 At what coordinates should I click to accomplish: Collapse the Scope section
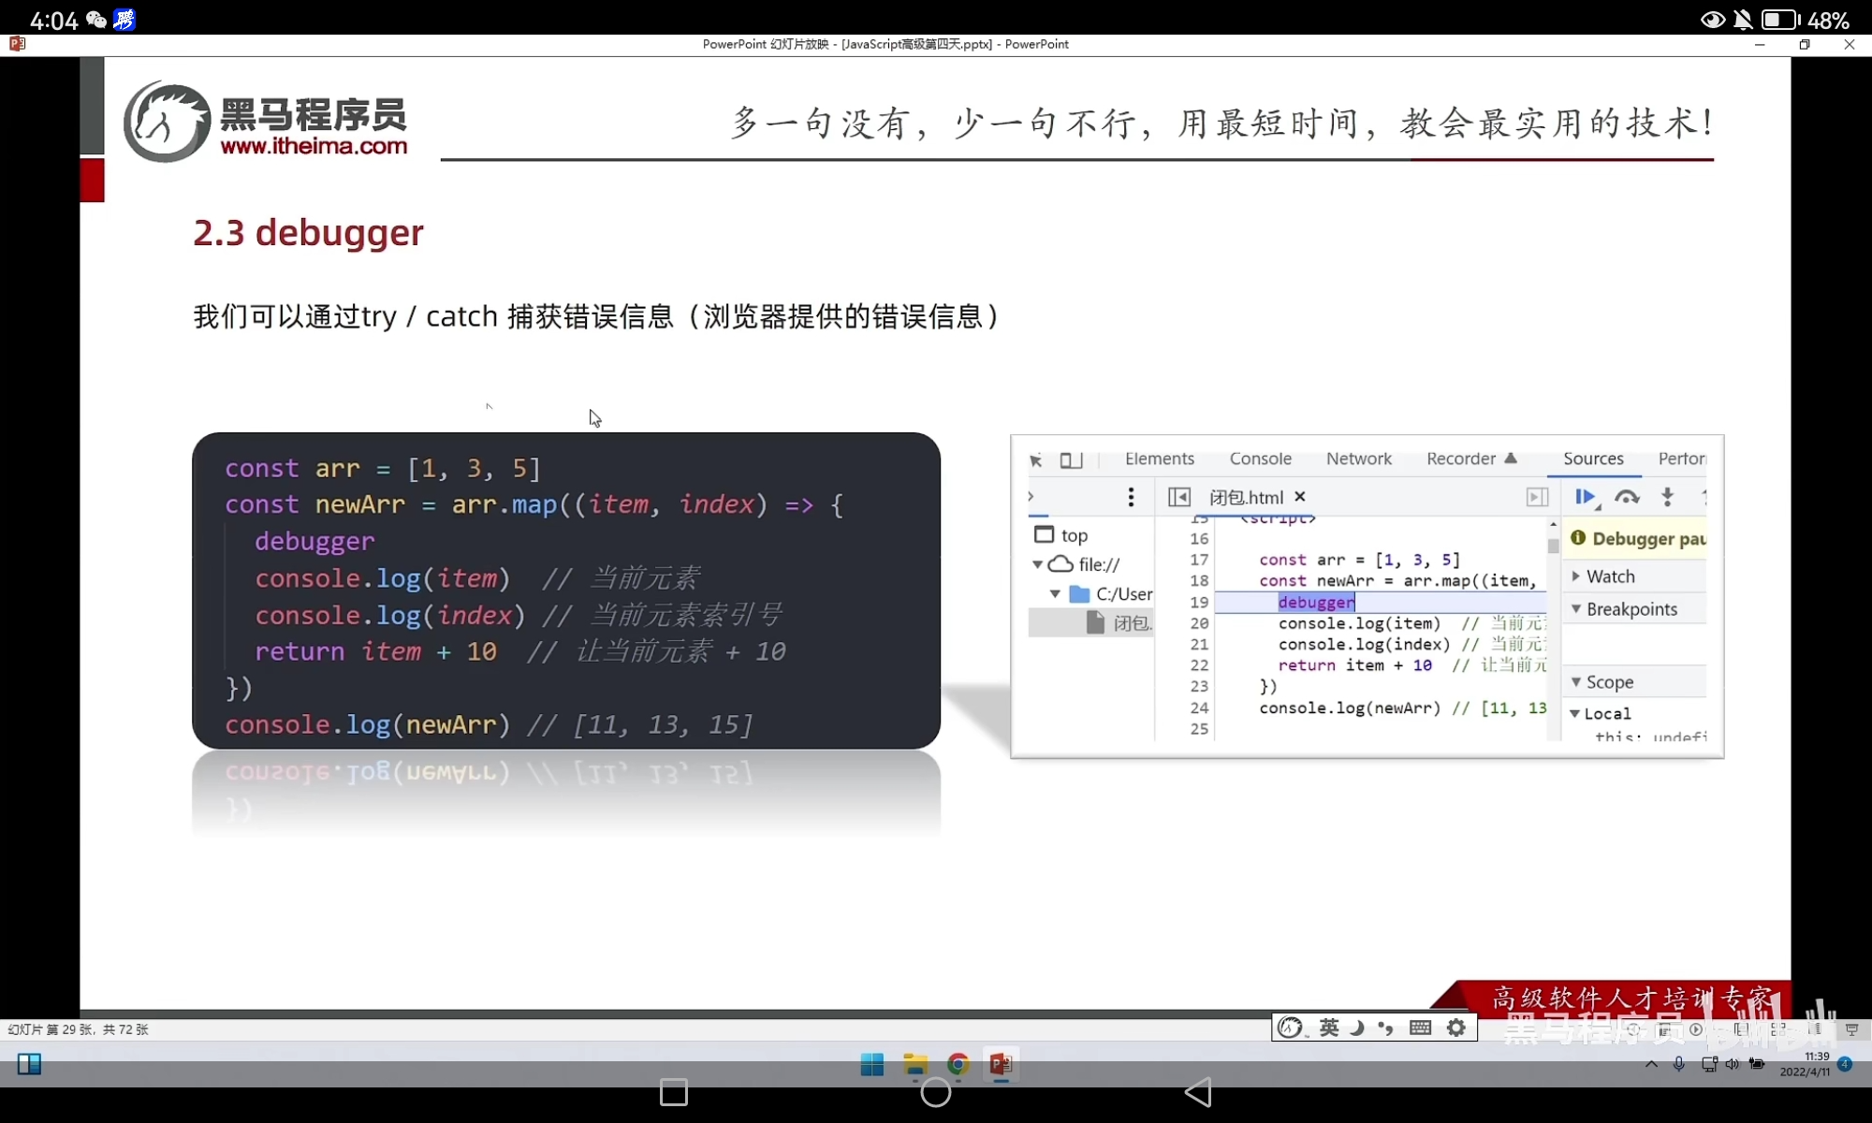[1609, 682]
